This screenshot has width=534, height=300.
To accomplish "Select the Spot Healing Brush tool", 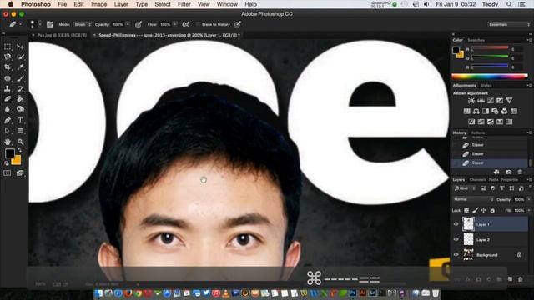I will [x=8, y=78].
